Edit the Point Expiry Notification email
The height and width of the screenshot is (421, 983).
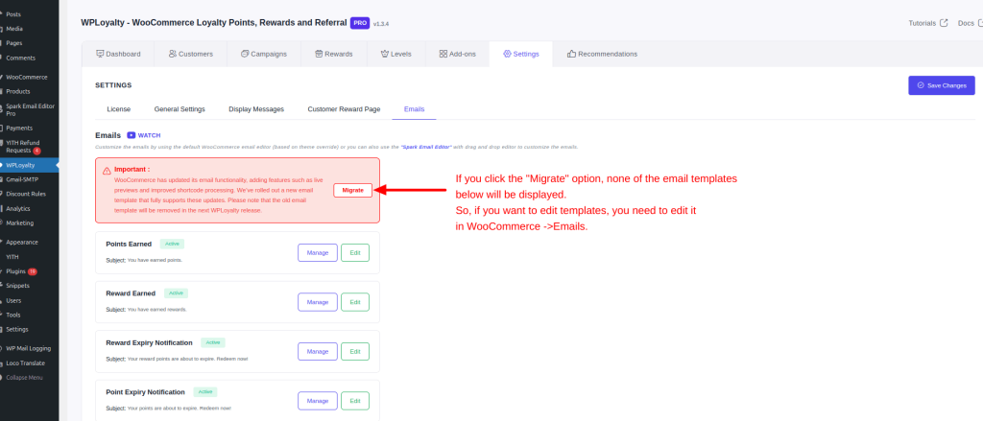(x=355, y=401)
